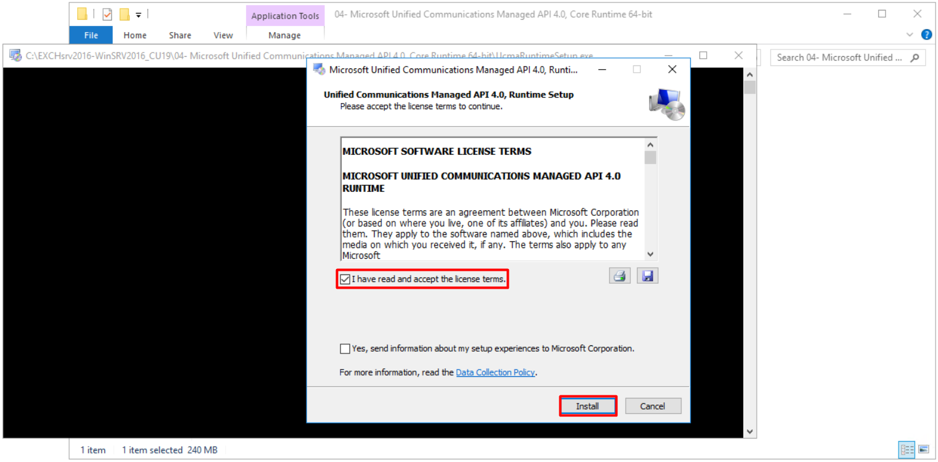The height and width of the screenshot is (462, 938).
Task: Minimize the Explorer window
Action: tap(847, 14)
